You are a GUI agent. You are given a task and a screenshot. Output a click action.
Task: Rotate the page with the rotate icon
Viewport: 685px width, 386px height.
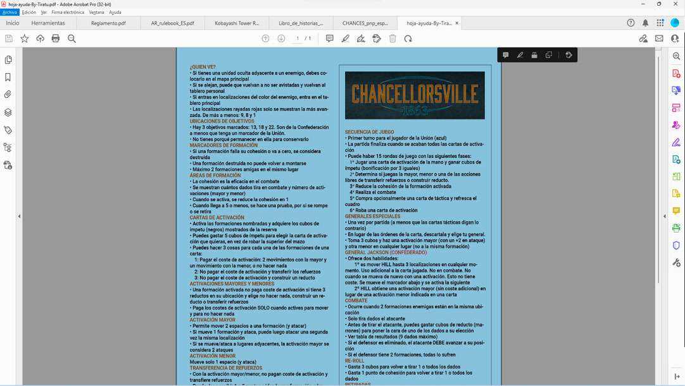(x=408, y=39)
